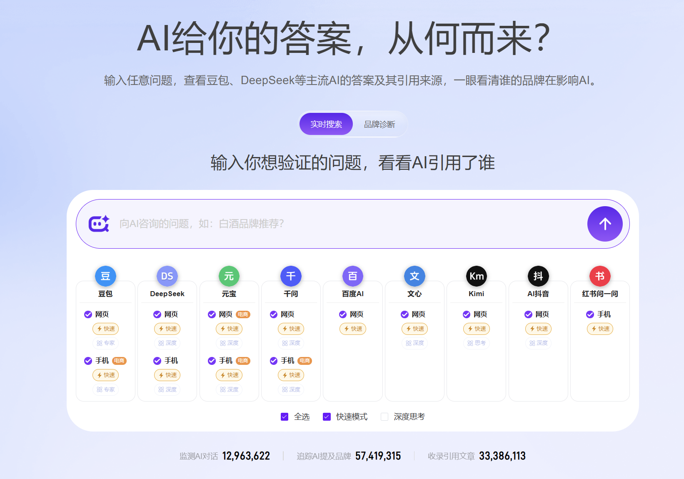
Task: Select 快速 mode under DeepSeek 手机
Action: (167, 375)
